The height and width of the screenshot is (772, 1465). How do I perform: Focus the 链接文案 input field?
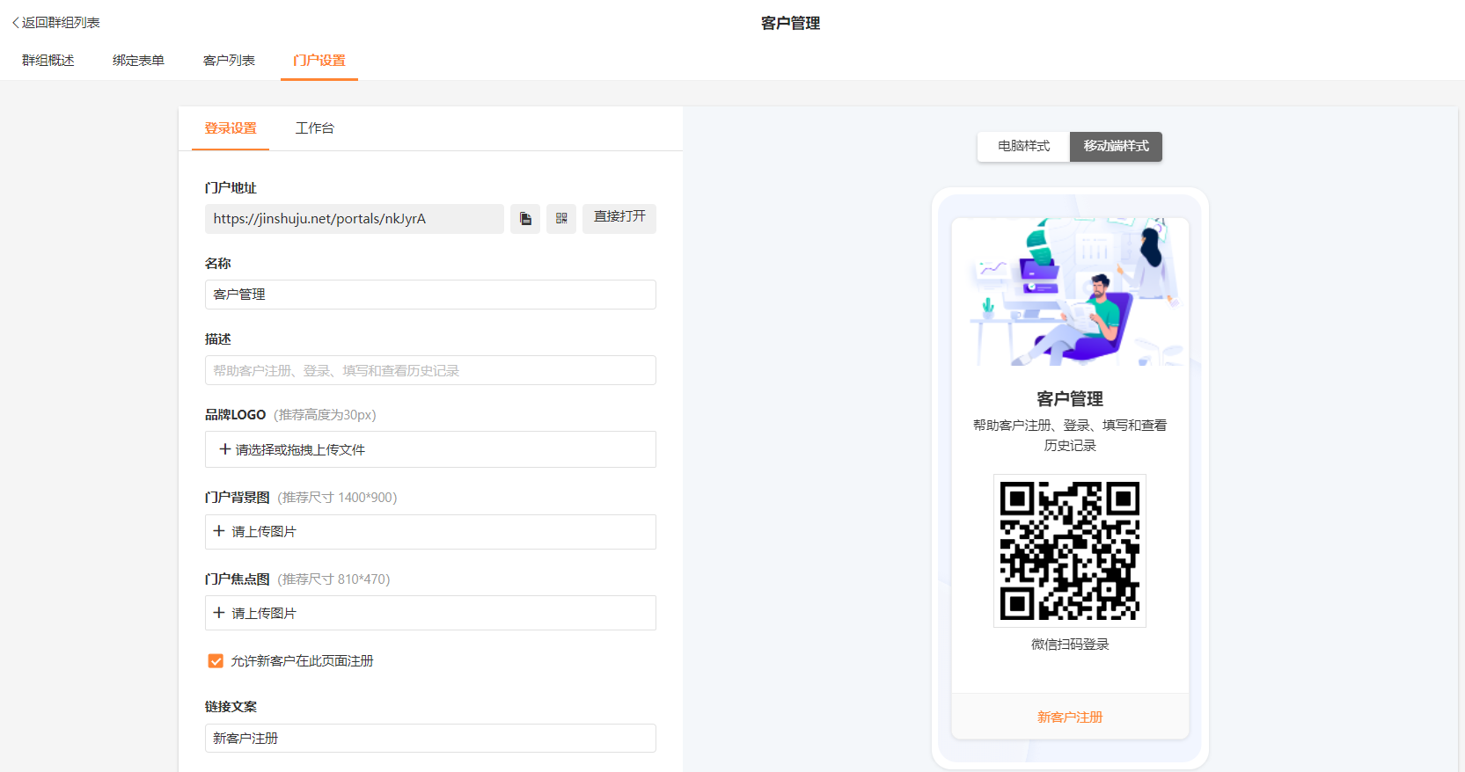coord(430,739)
